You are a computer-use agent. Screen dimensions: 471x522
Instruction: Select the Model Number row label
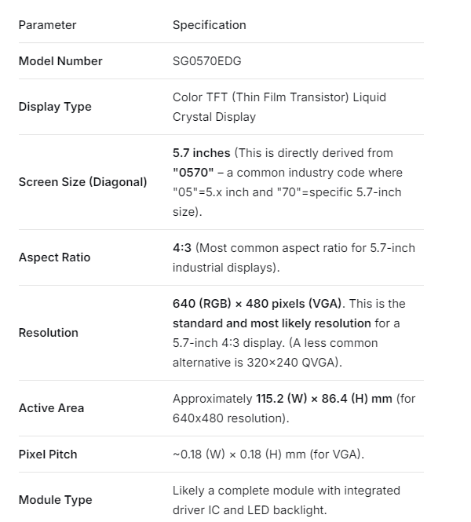click(x=60, y=61)
